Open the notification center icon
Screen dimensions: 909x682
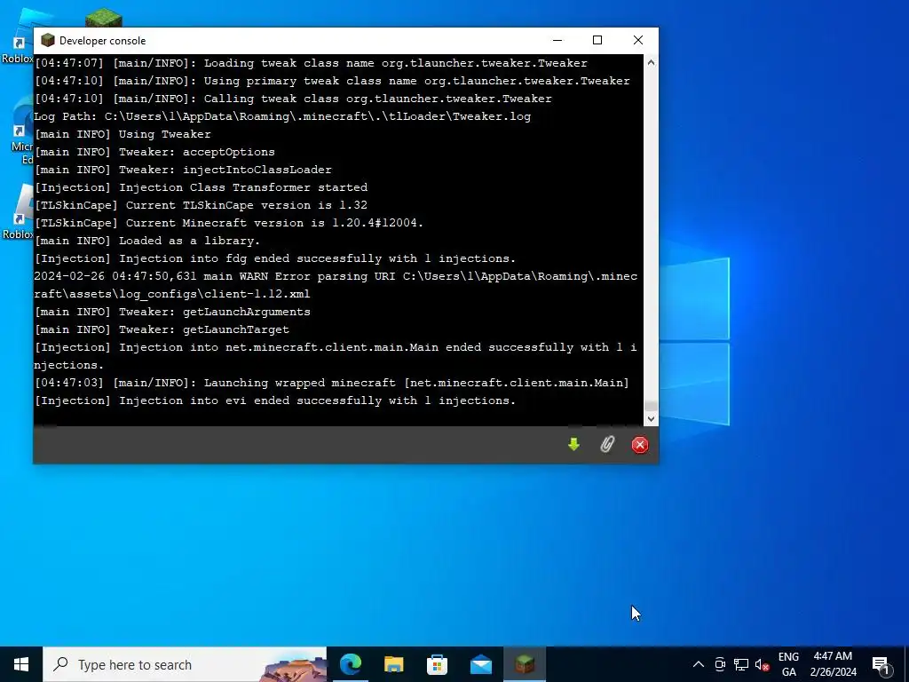[881, 664]
